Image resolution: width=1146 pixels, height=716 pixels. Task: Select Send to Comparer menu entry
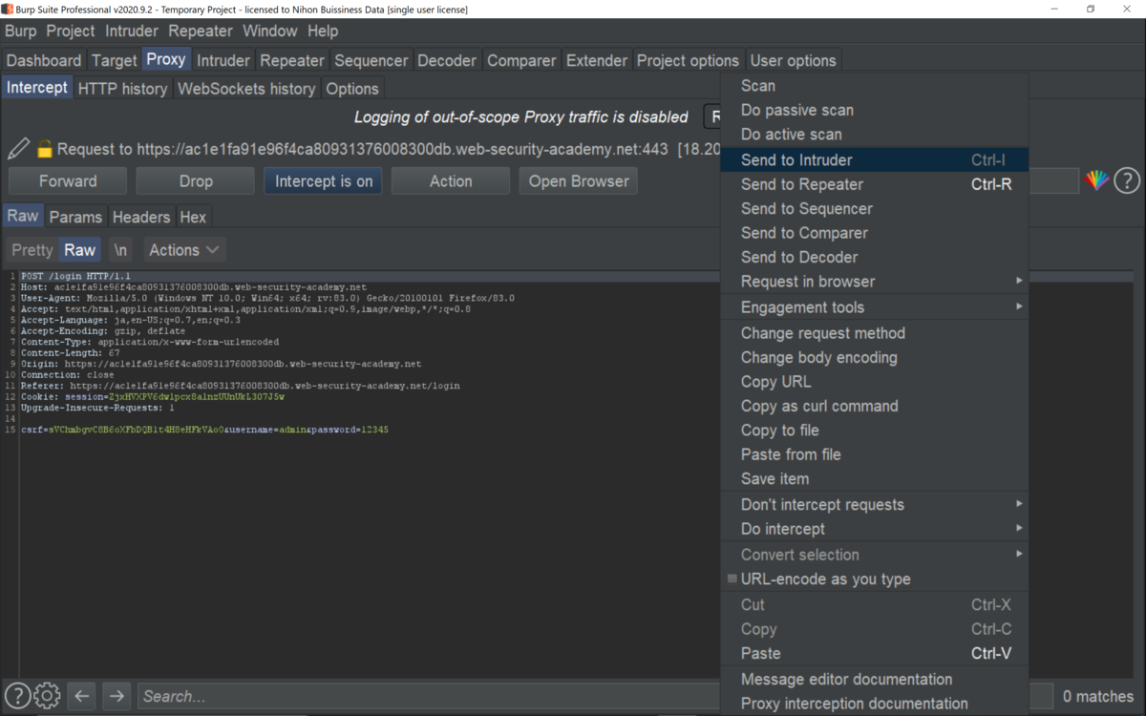(x=875, y=233)
